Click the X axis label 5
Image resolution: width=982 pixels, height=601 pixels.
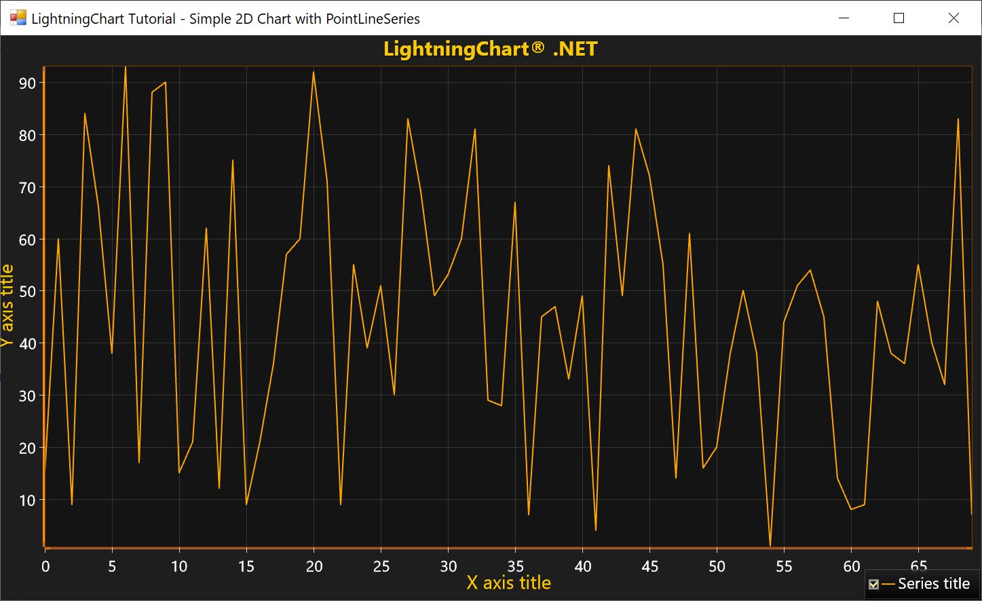(112, 566)
